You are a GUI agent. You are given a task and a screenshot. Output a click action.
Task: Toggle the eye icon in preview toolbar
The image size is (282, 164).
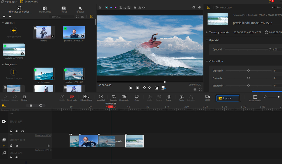pos(144,8)
